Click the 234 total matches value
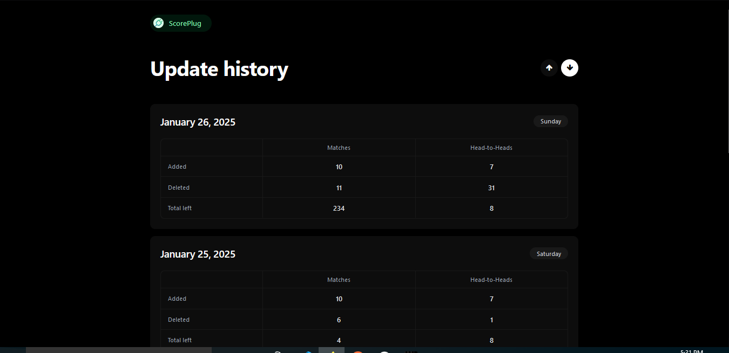Screen dimensions: 729x353 (x=339, y=208)
